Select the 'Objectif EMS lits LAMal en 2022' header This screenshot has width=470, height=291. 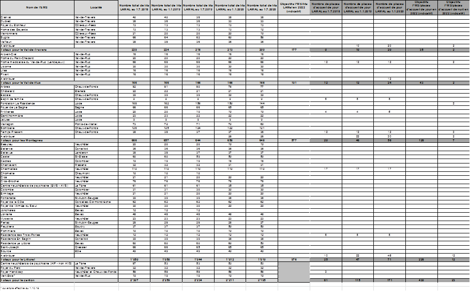point(293,7)
